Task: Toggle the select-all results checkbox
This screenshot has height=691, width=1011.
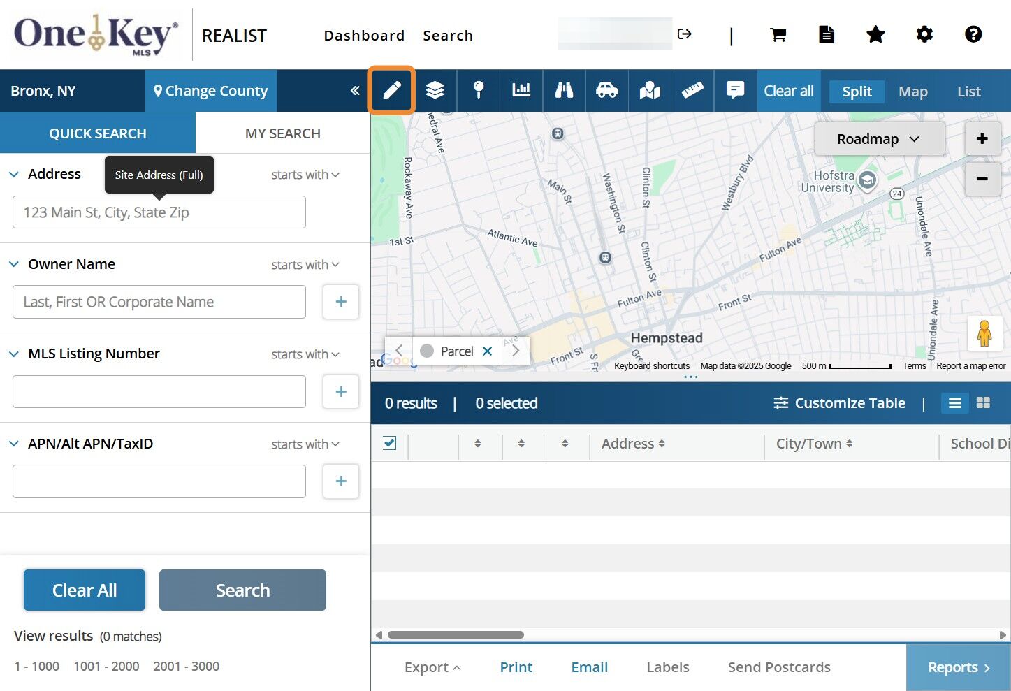Action: click(390, 443)
